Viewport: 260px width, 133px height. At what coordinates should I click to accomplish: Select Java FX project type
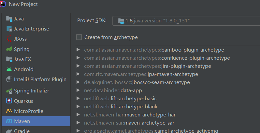click(x=36, y=59)
